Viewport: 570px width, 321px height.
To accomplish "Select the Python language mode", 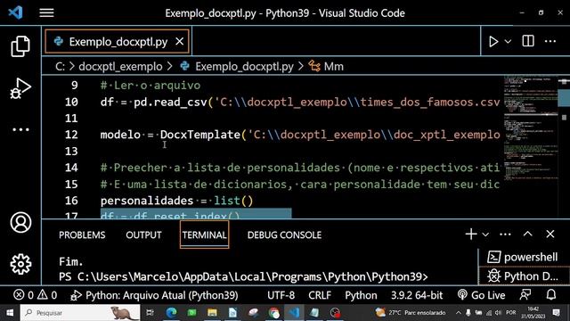I will click(x=361, y=295).
